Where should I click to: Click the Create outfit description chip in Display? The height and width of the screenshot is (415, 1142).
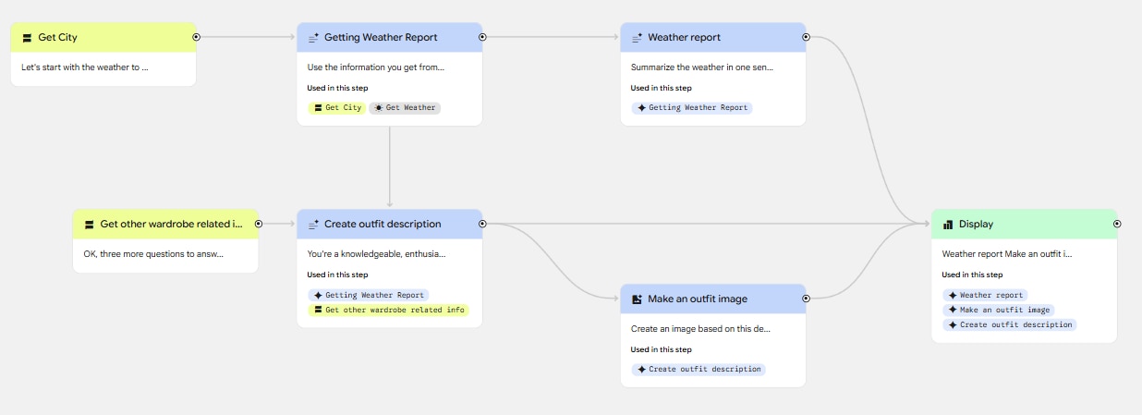tap(1009, 325)
